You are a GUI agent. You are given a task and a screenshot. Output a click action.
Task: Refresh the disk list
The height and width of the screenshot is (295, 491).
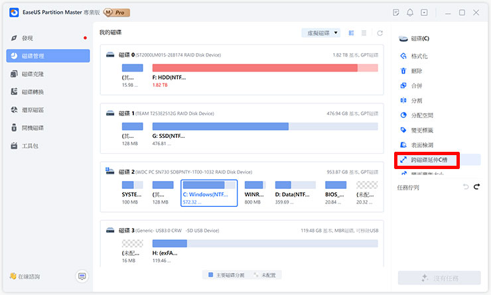pyautogui.click(x=380, y=33)
